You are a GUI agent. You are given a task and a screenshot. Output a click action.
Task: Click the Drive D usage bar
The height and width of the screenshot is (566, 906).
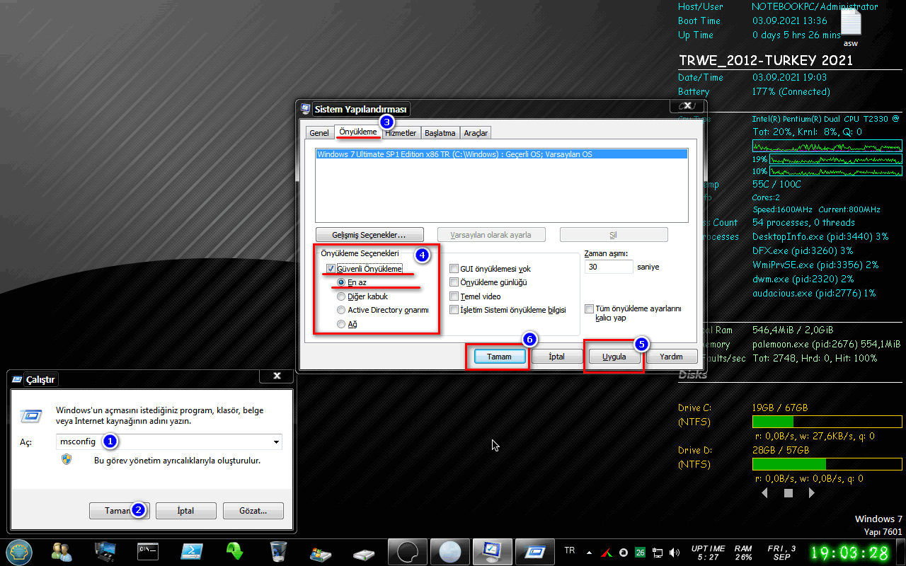click(x=827, y=464)
